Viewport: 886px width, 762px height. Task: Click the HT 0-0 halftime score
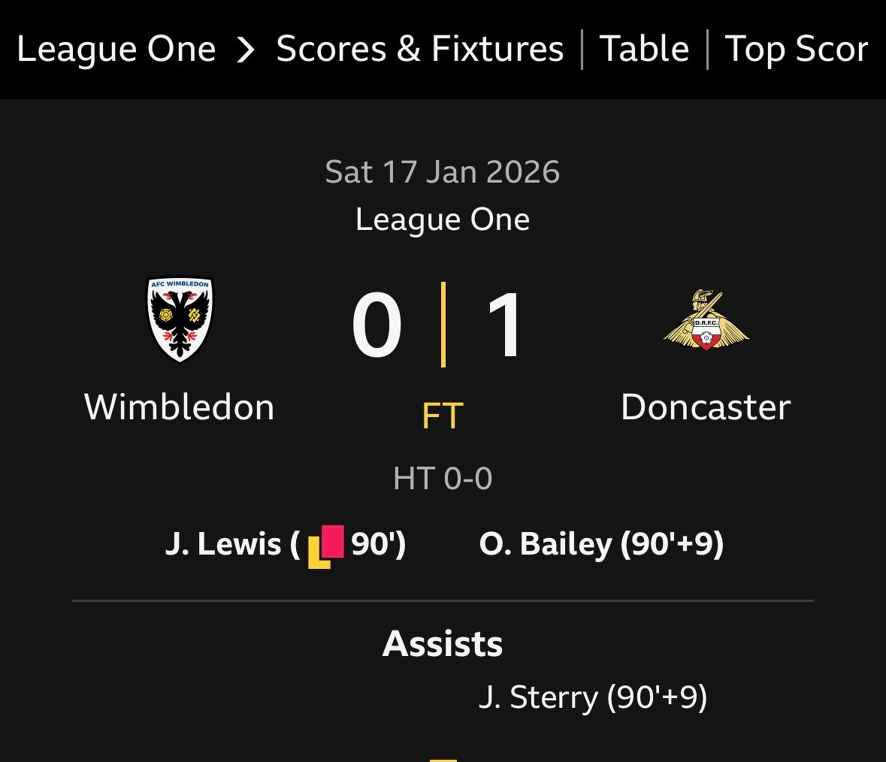coord(442,477)
